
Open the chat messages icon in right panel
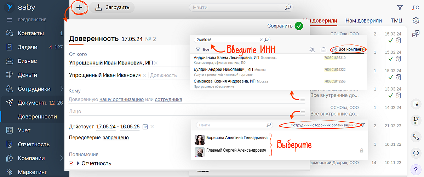point(416,153)
